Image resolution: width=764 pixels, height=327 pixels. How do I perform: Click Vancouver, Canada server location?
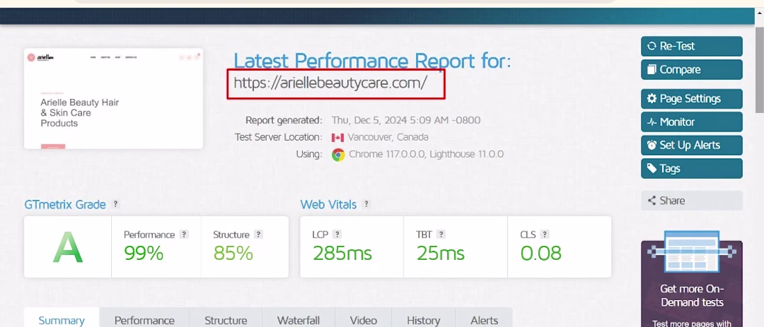[x=388, y=137]
